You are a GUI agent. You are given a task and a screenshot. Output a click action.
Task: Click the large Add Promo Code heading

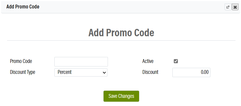click(x=121, y=33)
